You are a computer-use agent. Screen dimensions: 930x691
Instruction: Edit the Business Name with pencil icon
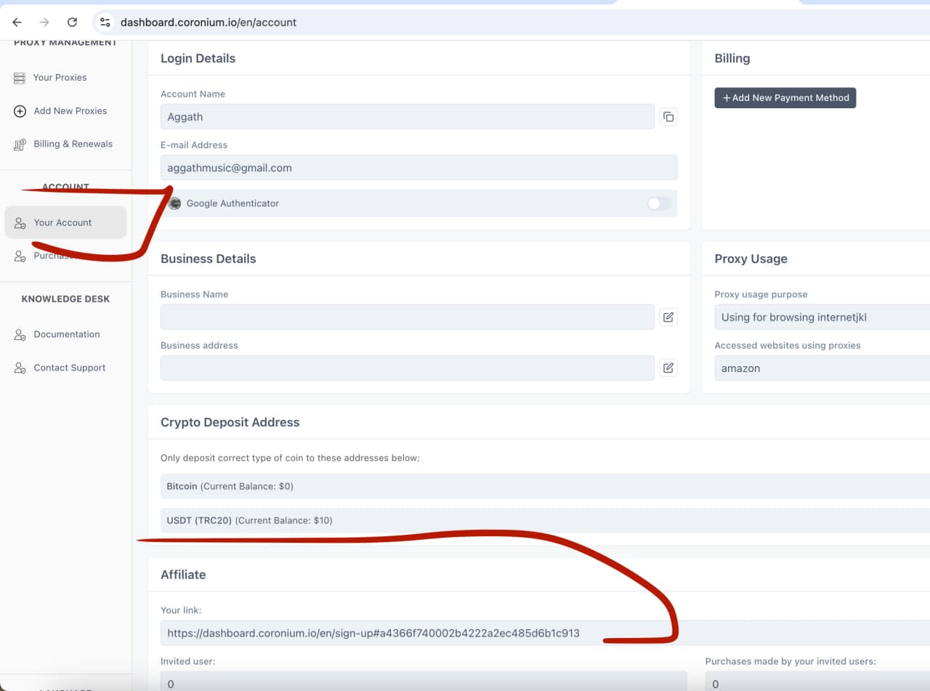pyautogui.click(x=668, y=318)
